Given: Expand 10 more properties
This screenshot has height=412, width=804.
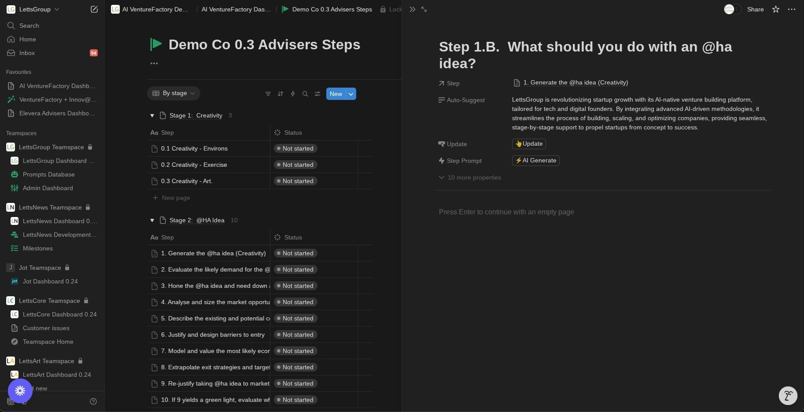Looking at the screenshot, I should click(470, 178).
